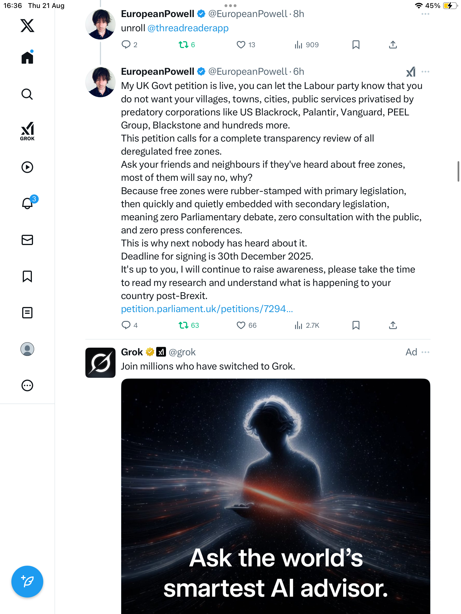Open the Search page
Viewport: 461px width, 614px height.
coord(27,94)
